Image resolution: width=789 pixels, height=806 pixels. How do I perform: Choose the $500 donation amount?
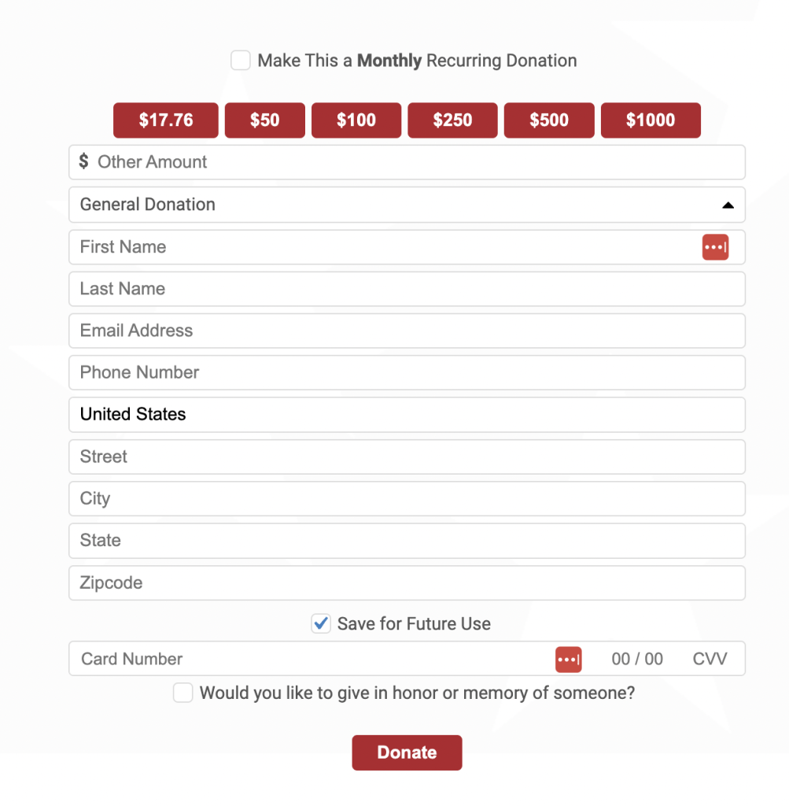(549, 120)
